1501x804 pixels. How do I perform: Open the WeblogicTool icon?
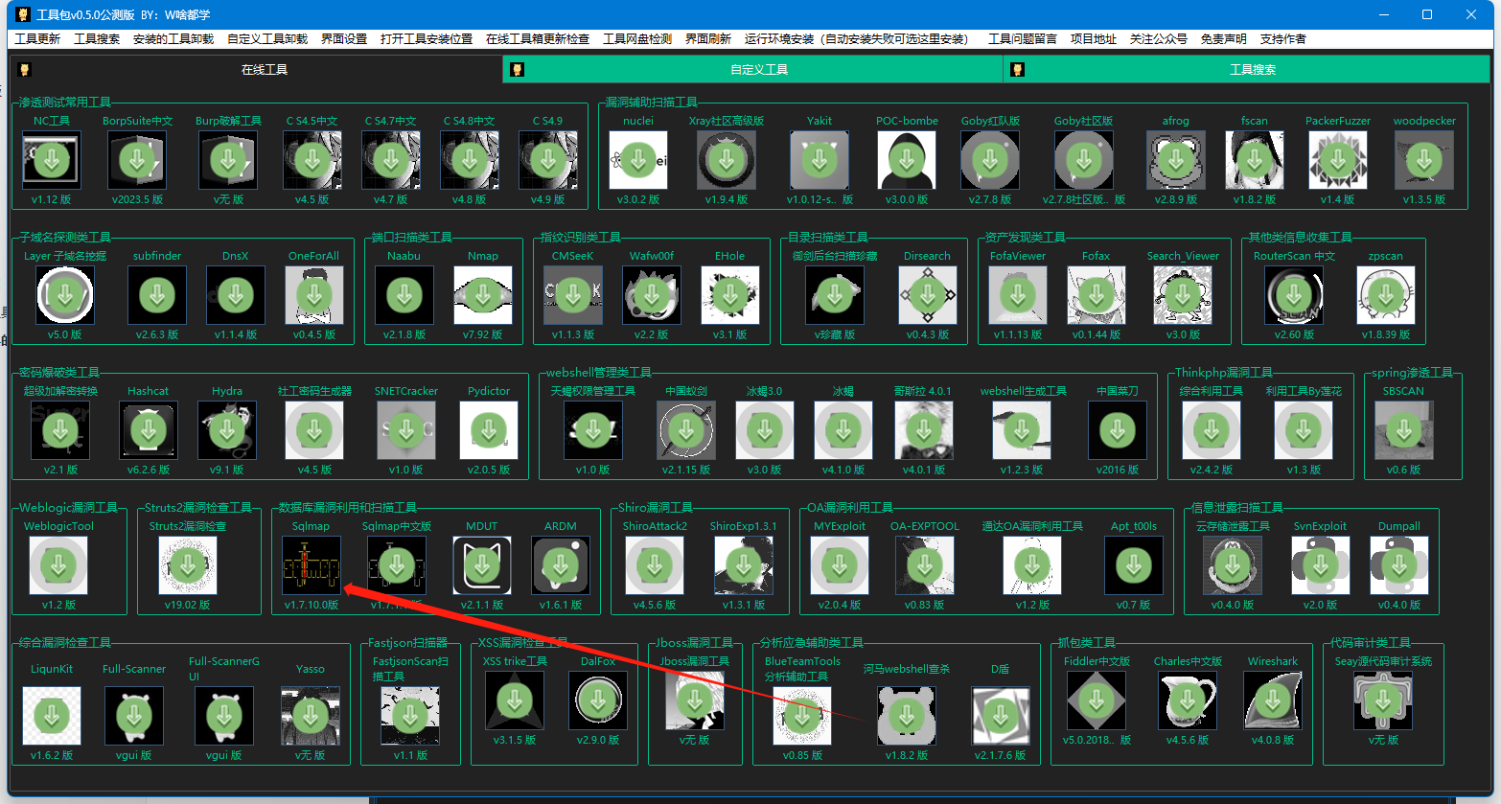[x=58, y=565]
